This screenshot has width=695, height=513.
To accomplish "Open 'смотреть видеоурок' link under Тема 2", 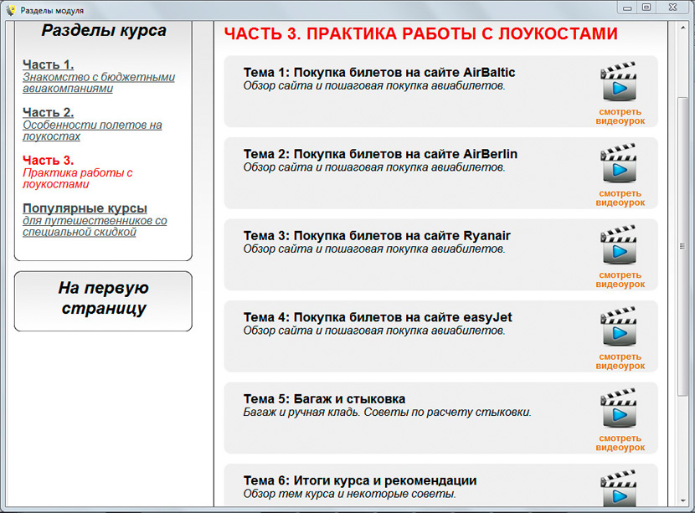I will click(x=620, y=198).
